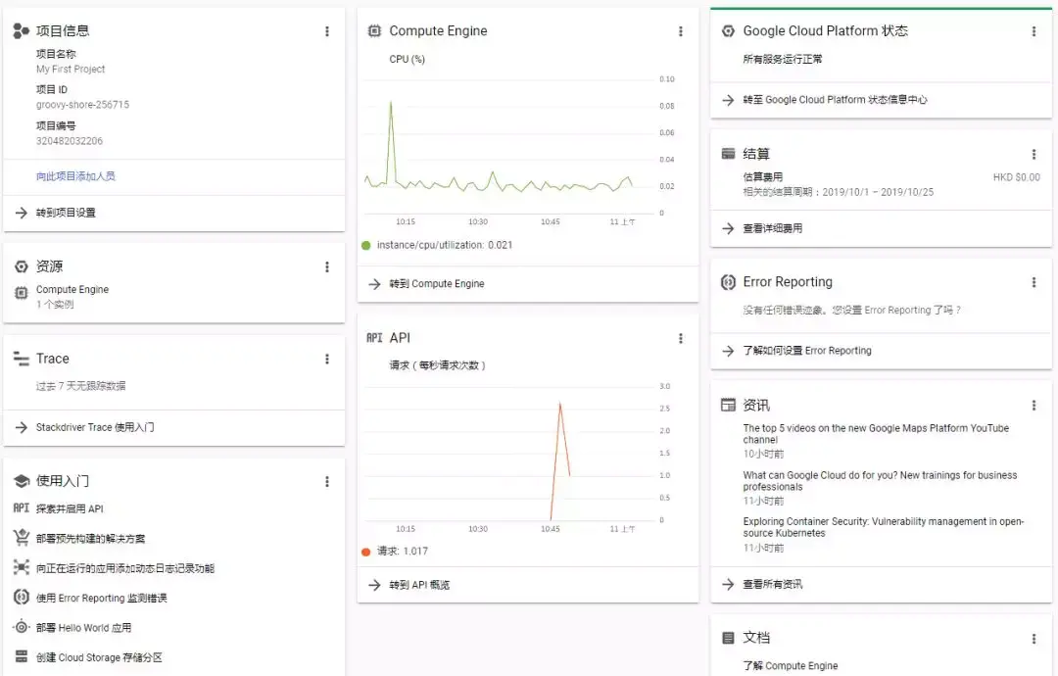Click the Compute Engine chip icon under 资源
This screenshot has height=676, width=1058.
click(x=21, y=293)
